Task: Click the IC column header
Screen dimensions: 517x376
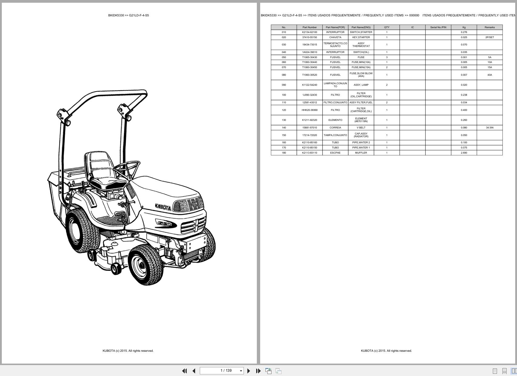Action: (413, 27)
